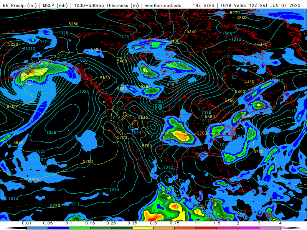
Task: Click the 1026 isobar label
Action: [x=51, y=132]
